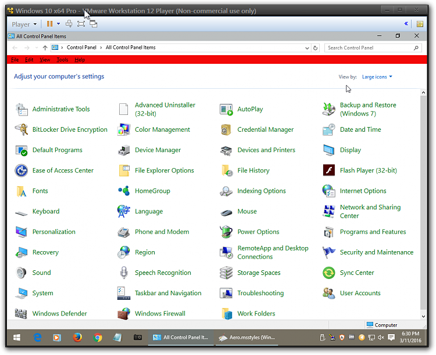Open the Player menu dropdown
The image size is (436, 355).
24,24
